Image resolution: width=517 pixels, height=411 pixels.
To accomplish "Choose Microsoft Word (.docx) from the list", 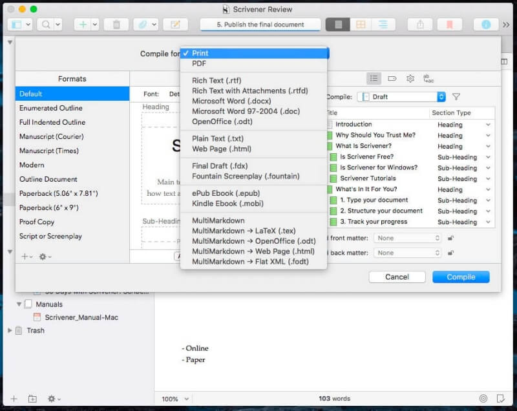I will 231,101.
